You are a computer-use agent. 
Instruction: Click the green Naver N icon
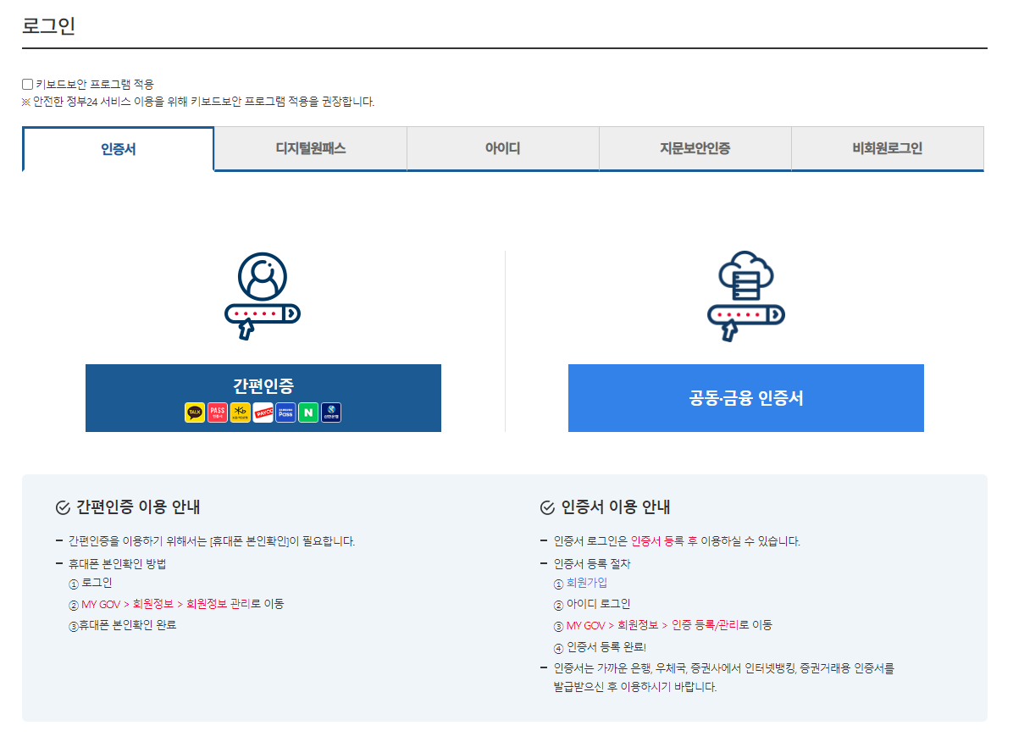[x=308, y=413]
